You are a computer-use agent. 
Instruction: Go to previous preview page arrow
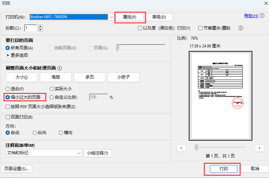[181, 148]
